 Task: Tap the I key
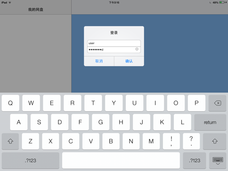[x=155, y=103]
